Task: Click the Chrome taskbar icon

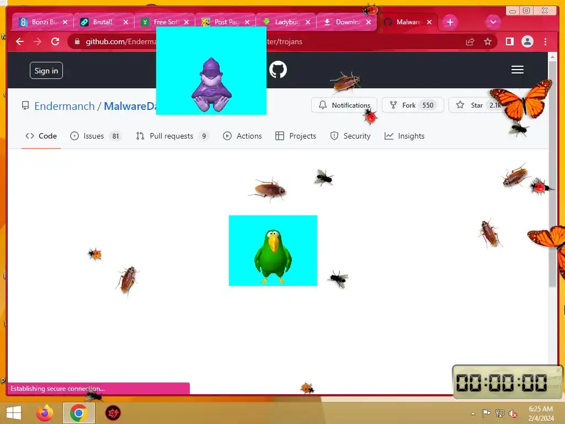Action: point(79,413)
